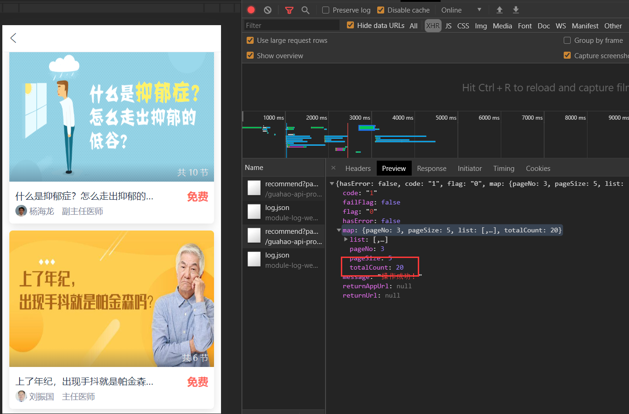Toggle Preserve log checkbox
The width and height of the screenshot is (629, 414).
click(x=326, y=10)
